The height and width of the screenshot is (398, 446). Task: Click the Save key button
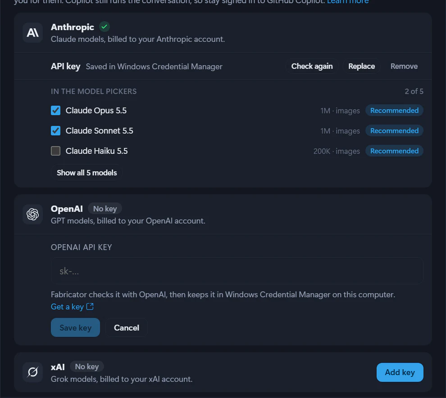point(75,327)
